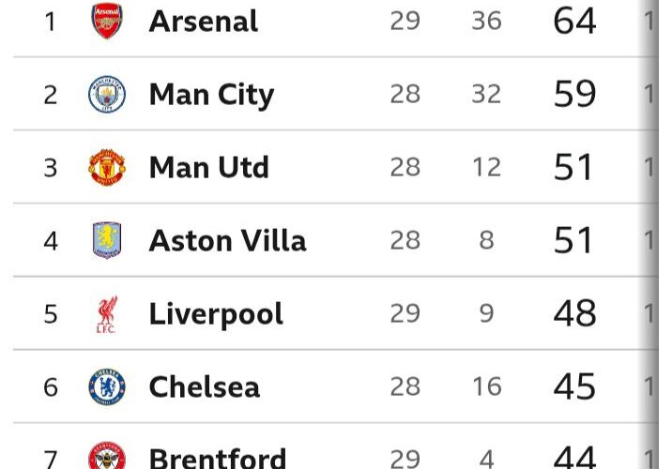The height and width of the screenshot is (469, 672).
Task: Open the Arsenal team link
Action: point(203,22)
